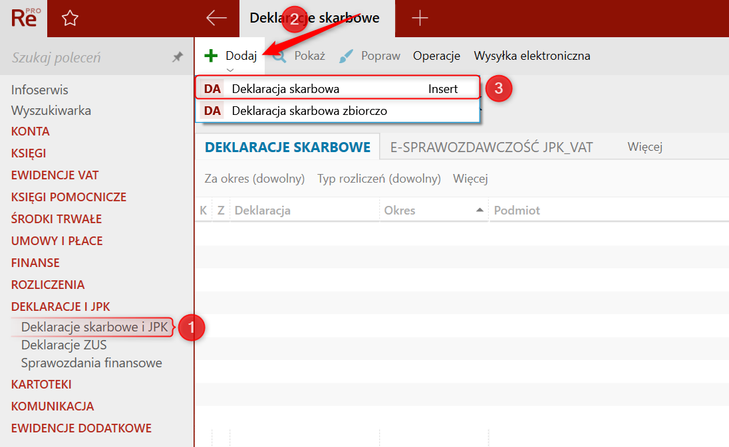The height and width of the screenshot is (447, 729).
Task: Open Wysyłka elektroniczna menu
Action: pos(532,56)
